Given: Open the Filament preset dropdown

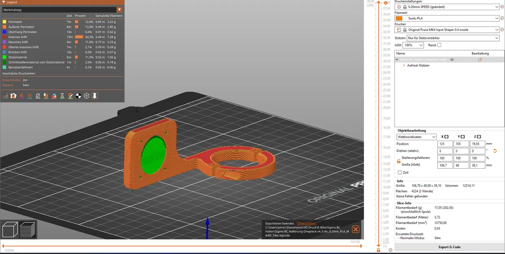Looking at the screenshot, I should tap(447, 18).
